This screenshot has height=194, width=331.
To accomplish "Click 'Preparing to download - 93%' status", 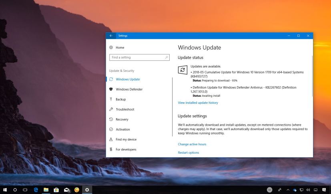I will pyautogui.click(x=220, y=81).
